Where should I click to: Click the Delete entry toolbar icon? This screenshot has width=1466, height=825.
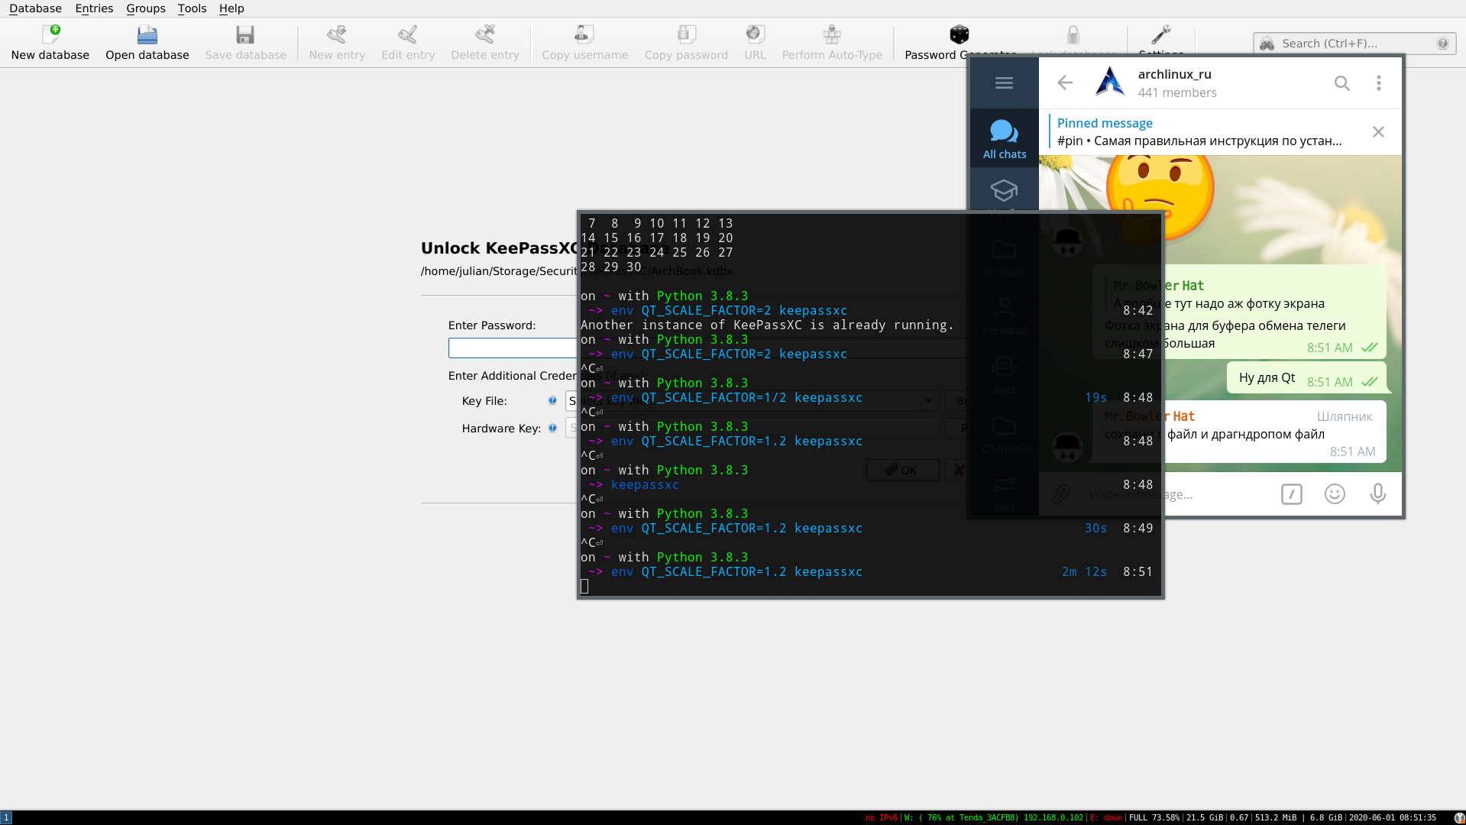click(x=485, y=34)
